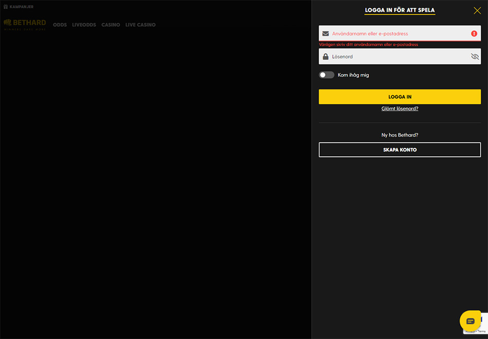Click the Bethard logo
Image resolution: width=488 pixels, height=339 pixels.
tap(25, 25)
